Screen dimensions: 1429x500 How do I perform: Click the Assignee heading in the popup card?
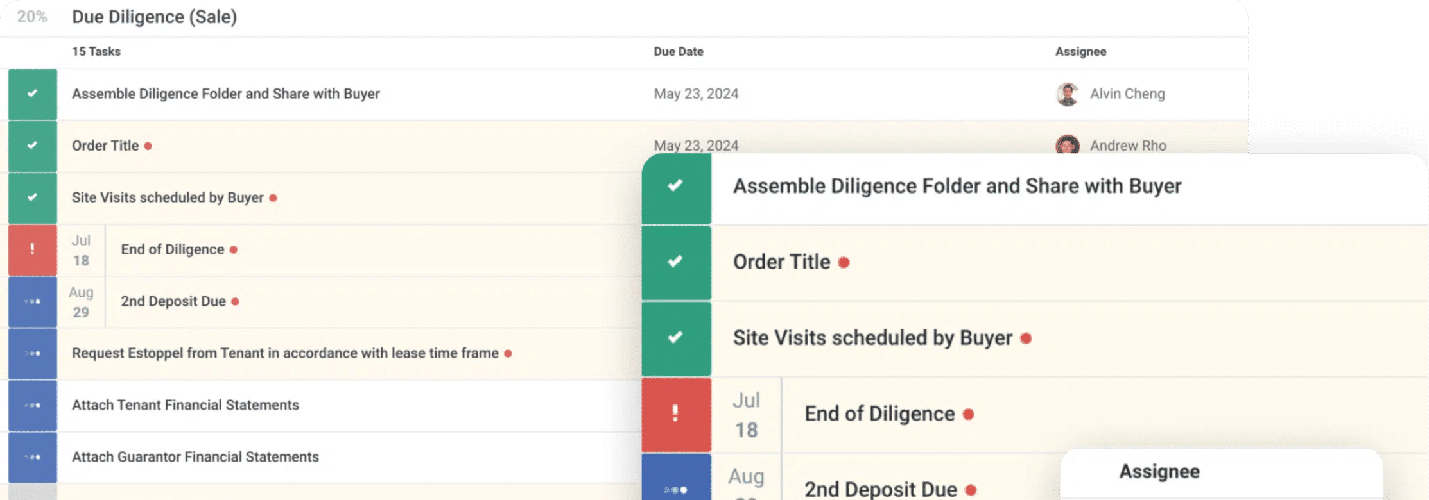coord(1159,472)
